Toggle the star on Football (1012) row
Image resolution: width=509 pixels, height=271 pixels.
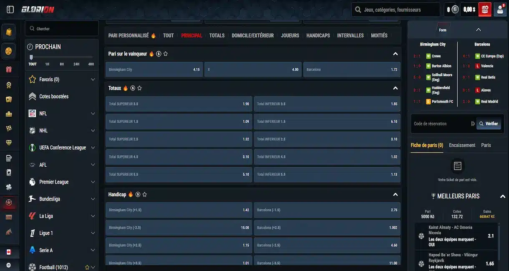87,267
